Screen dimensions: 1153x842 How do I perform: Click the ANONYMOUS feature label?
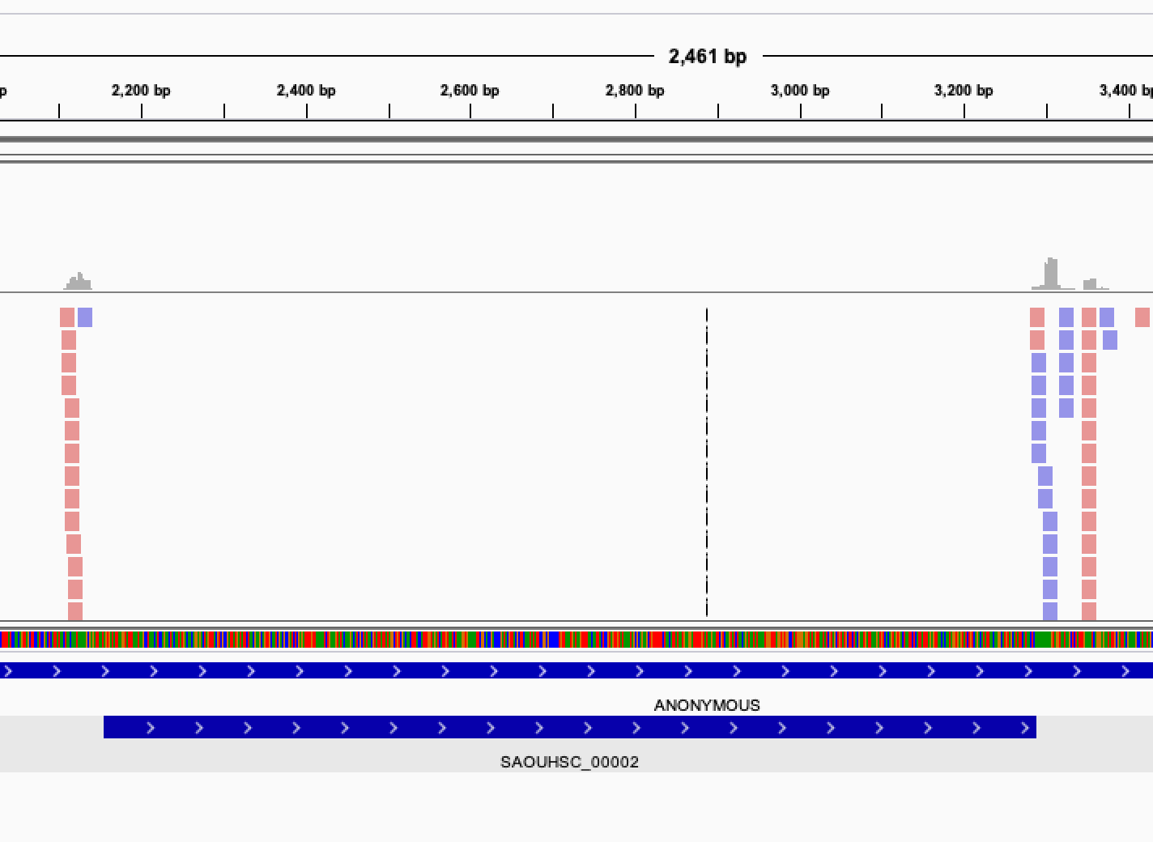(707, 705)
